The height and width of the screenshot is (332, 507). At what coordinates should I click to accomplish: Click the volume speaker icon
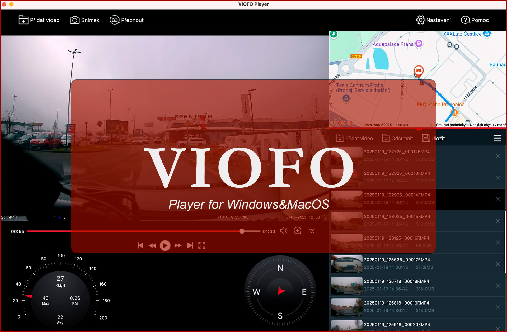click(284, 231)
